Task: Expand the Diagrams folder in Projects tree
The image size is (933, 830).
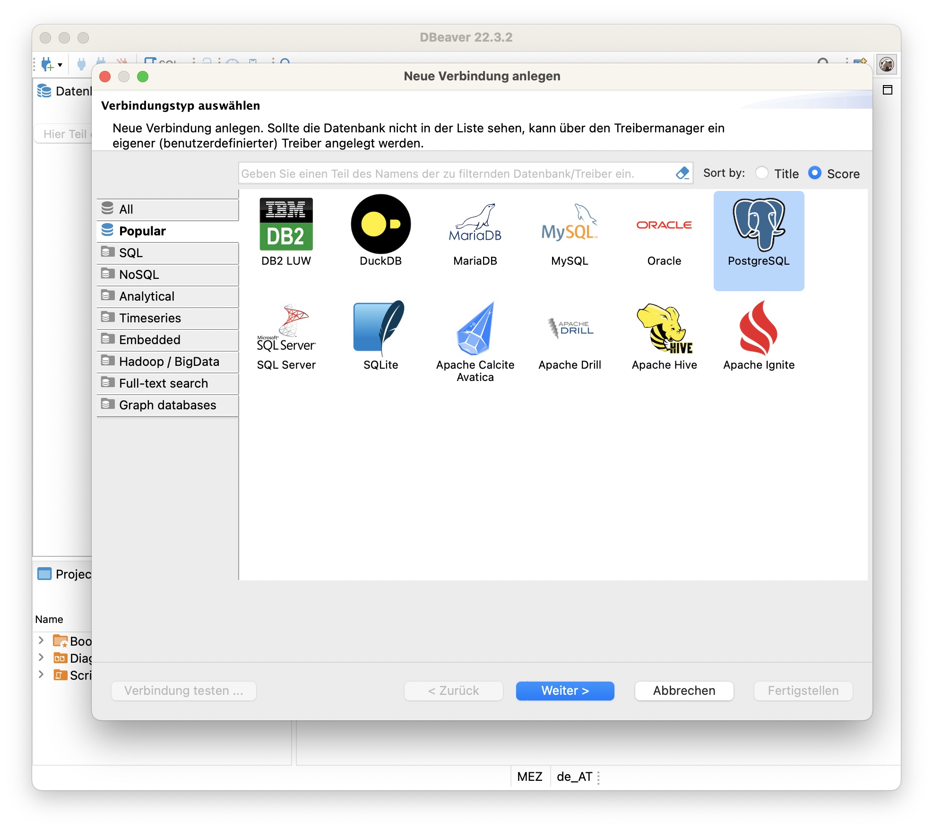Action: click(x=41, y=657)
